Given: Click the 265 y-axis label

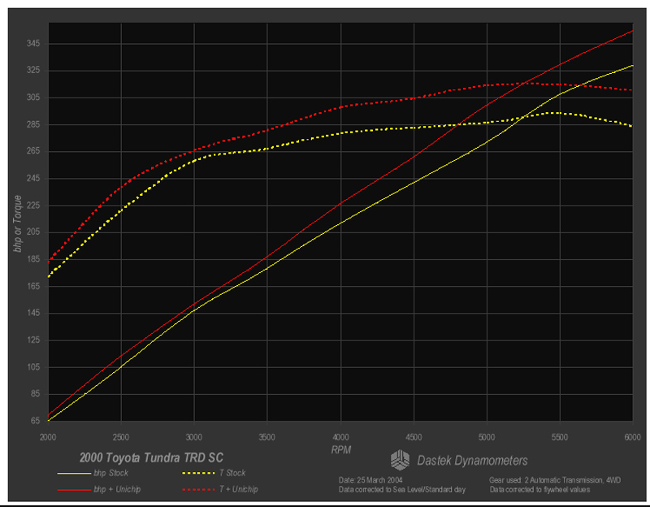Looking at the screenshot, I should pos(33,151).
